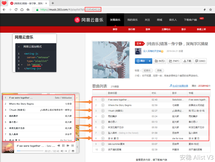Image resolution: width=215 pixels, height=162 pixels.
Task: Toggle lyrics display in mini player
Action: click(x=73, y=151)
